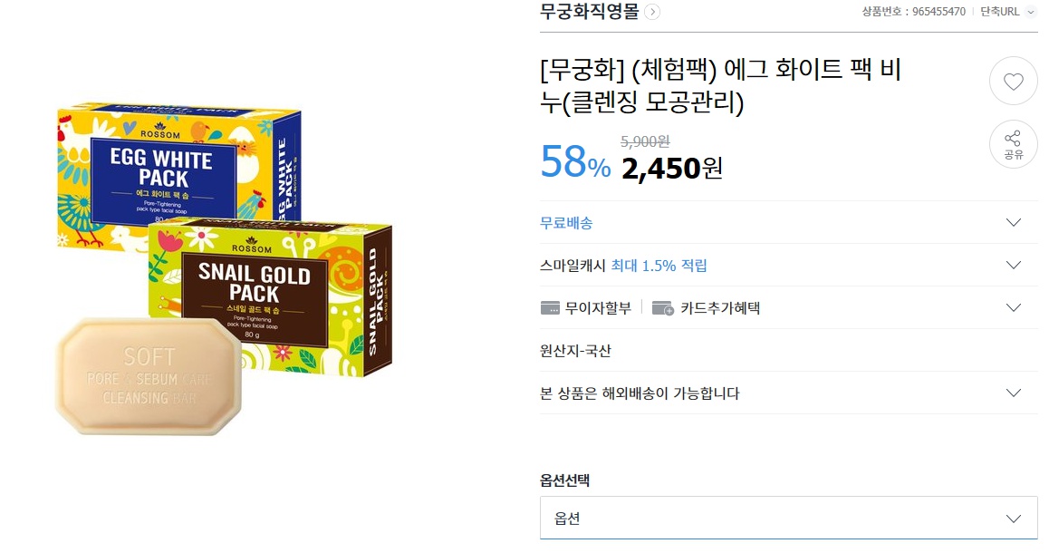The image size is (1049, 553).
Task: Click the card-plus icon before 카드추가혜택
Action: [x=663, y=308]
